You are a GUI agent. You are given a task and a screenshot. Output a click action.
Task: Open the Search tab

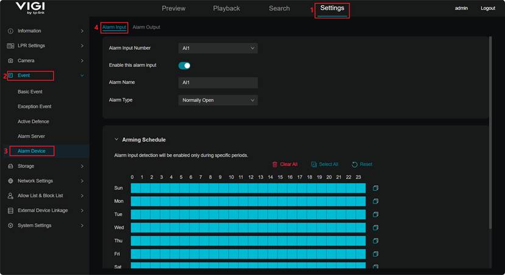pos(279,8)
